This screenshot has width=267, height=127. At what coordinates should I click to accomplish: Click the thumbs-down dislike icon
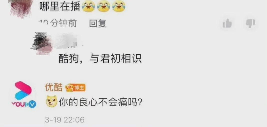point(250,24)
